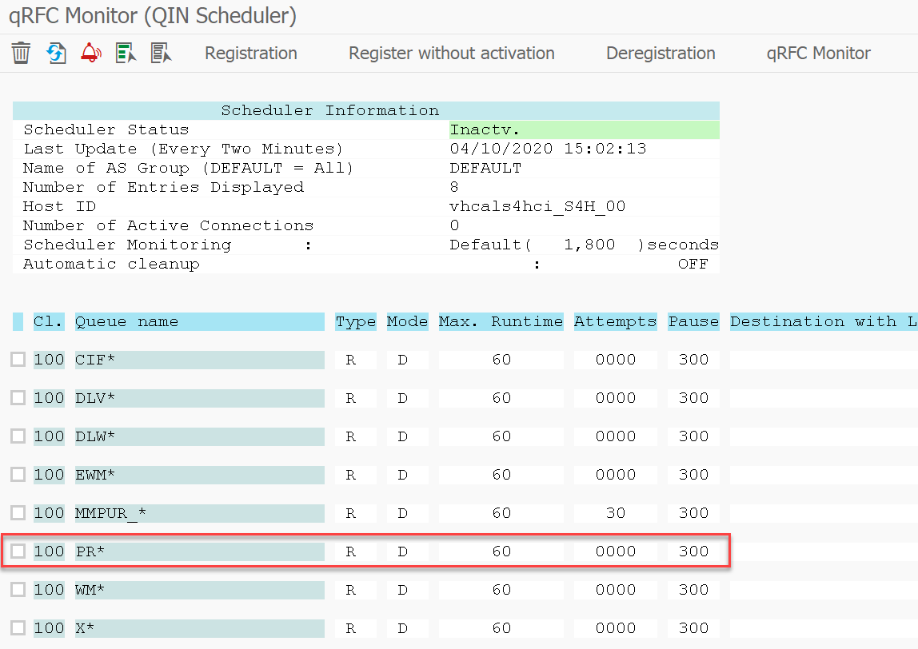The image size is (918, 649).
Task: Click the green select all icon
Action: 126,54
